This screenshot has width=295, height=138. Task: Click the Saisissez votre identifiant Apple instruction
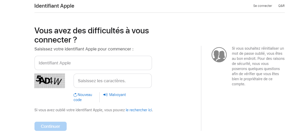click(x=84, y=49)
